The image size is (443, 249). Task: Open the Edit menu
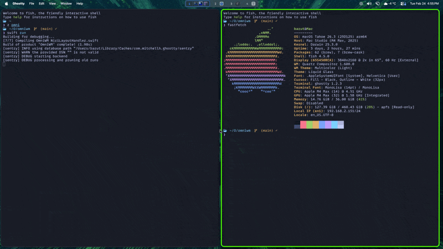click(x=42, y=4)
